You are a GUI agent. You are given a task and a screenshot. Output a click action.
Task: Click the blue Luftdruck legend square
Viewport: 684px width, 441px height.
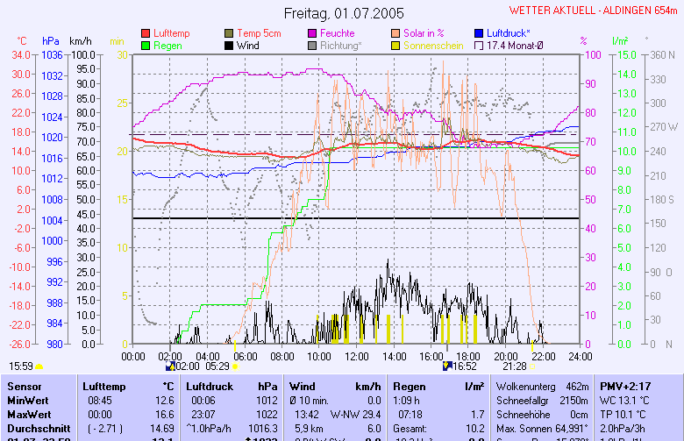tap(479, 33)
